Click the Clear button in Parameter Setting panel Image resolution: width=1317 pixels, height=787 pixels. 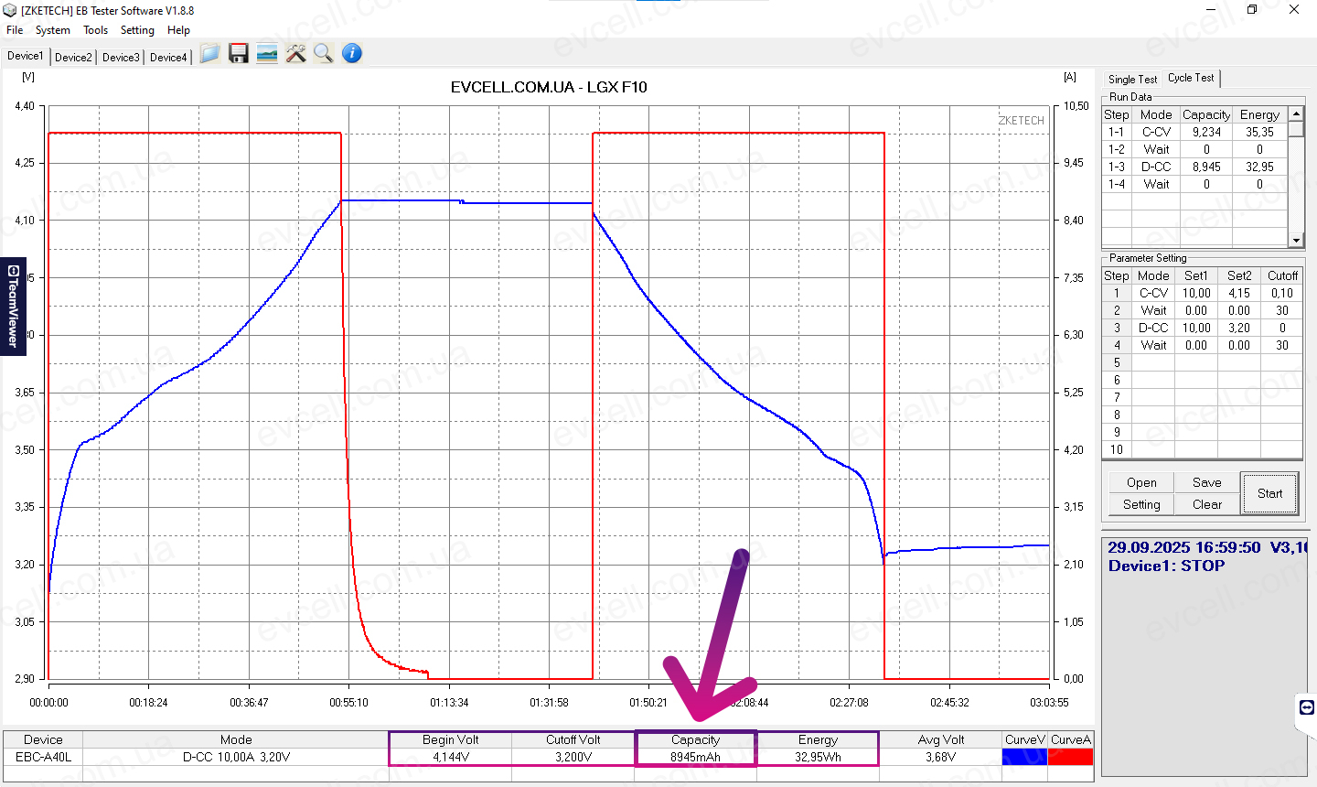[x=1205, y=504]
